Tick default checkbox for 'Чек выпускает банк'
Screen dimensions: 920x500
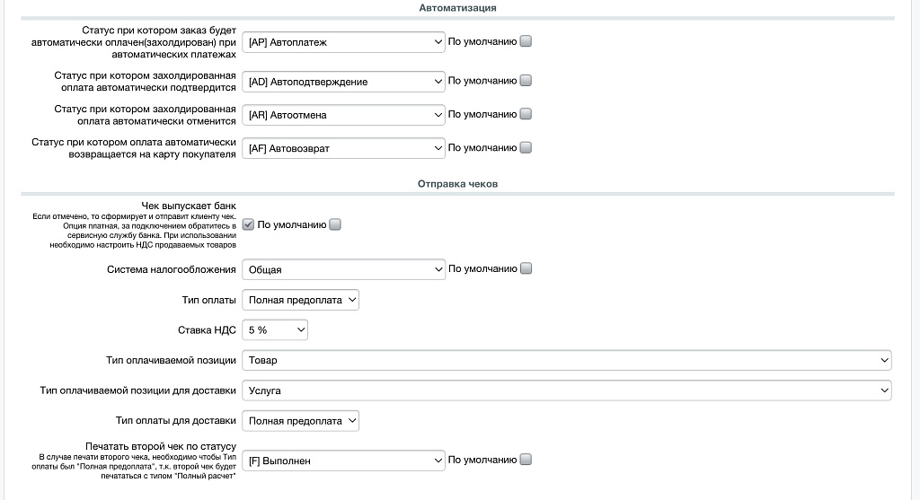click(335, 225)
